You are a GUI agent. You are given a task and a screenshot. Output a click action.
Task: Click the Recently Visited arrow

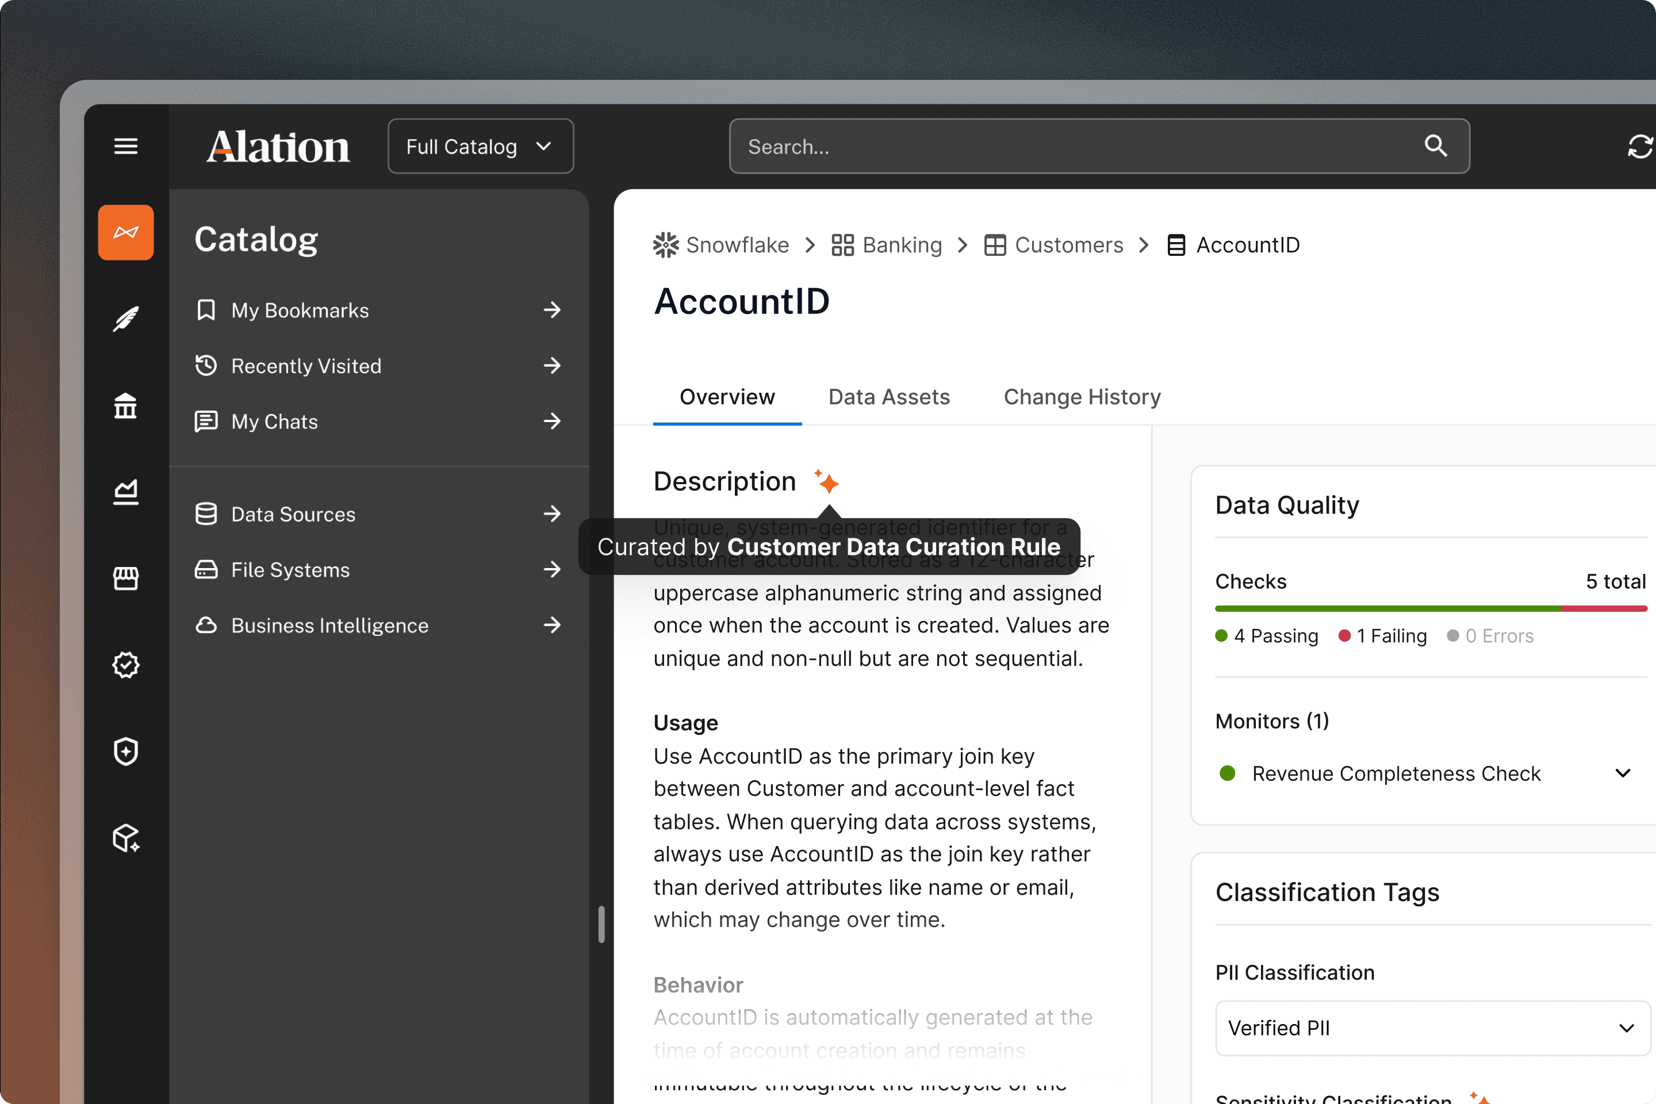click(553, 366)
